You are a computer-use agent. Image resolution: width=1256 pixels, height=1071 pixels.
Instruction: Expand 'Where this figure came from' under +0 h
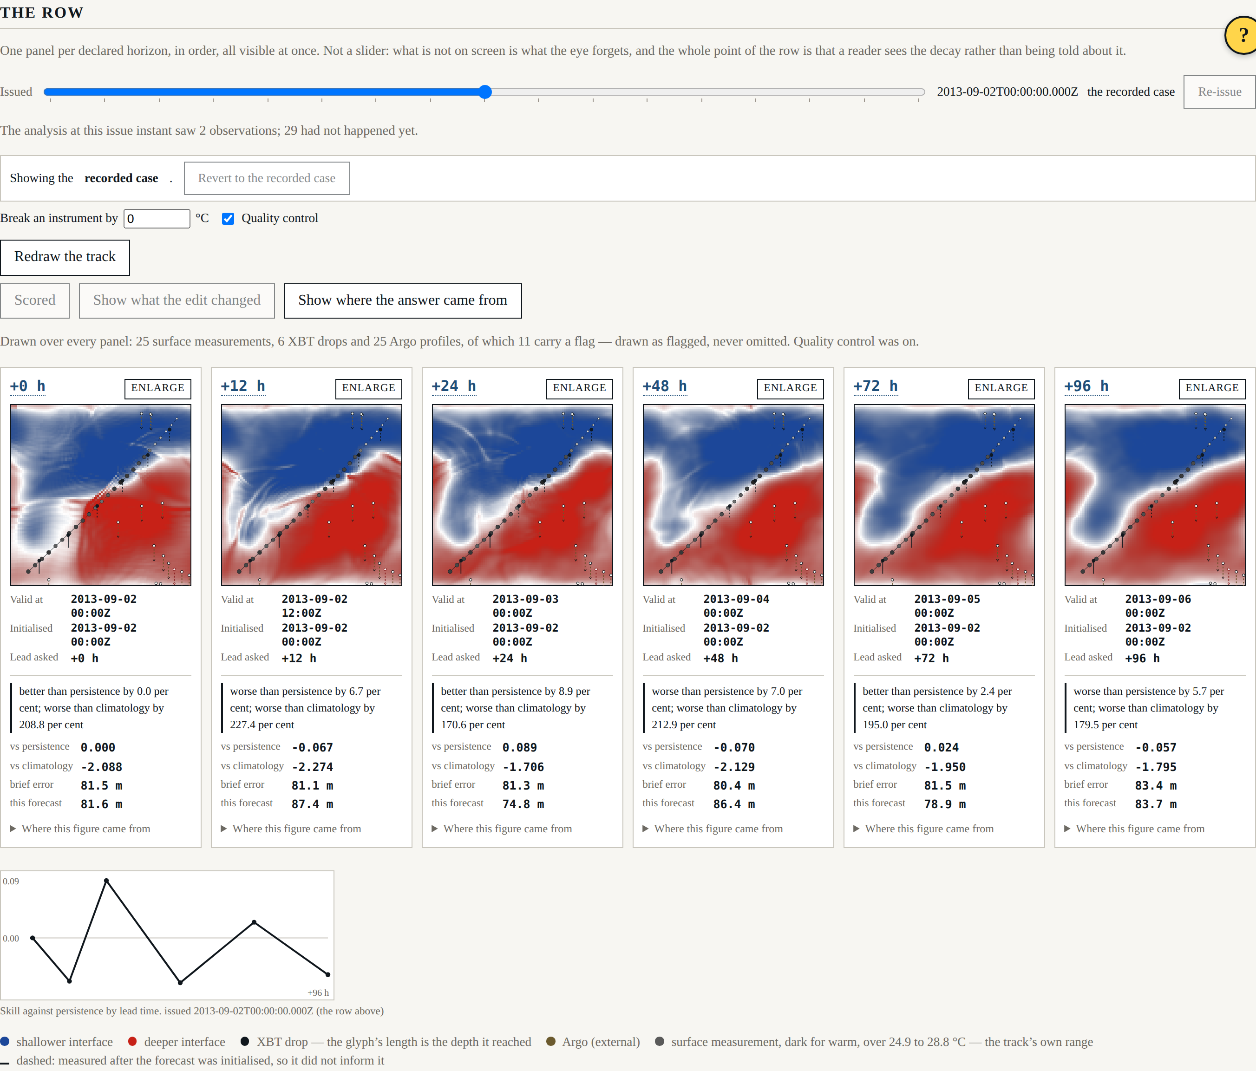tap(80, 829)
